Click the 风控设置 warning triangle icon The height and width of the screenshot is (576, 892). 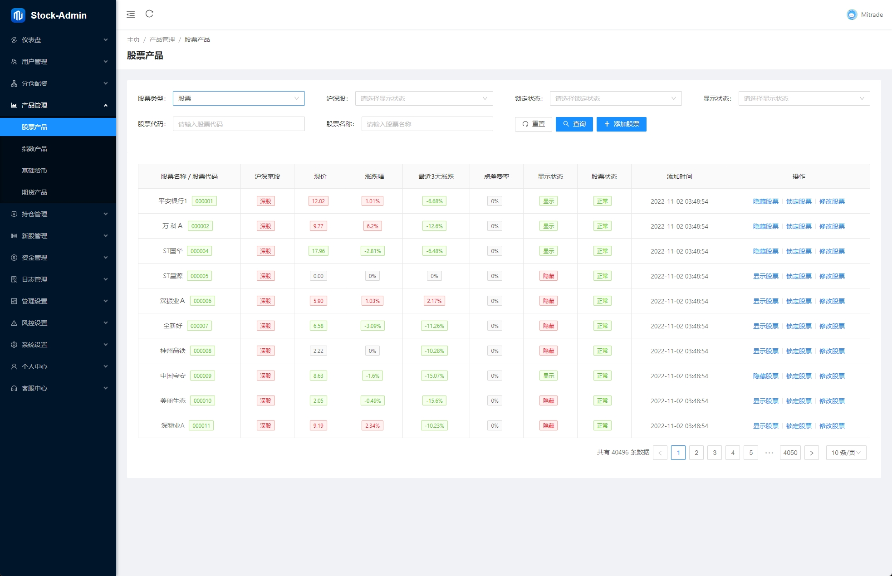pos(14,323)
